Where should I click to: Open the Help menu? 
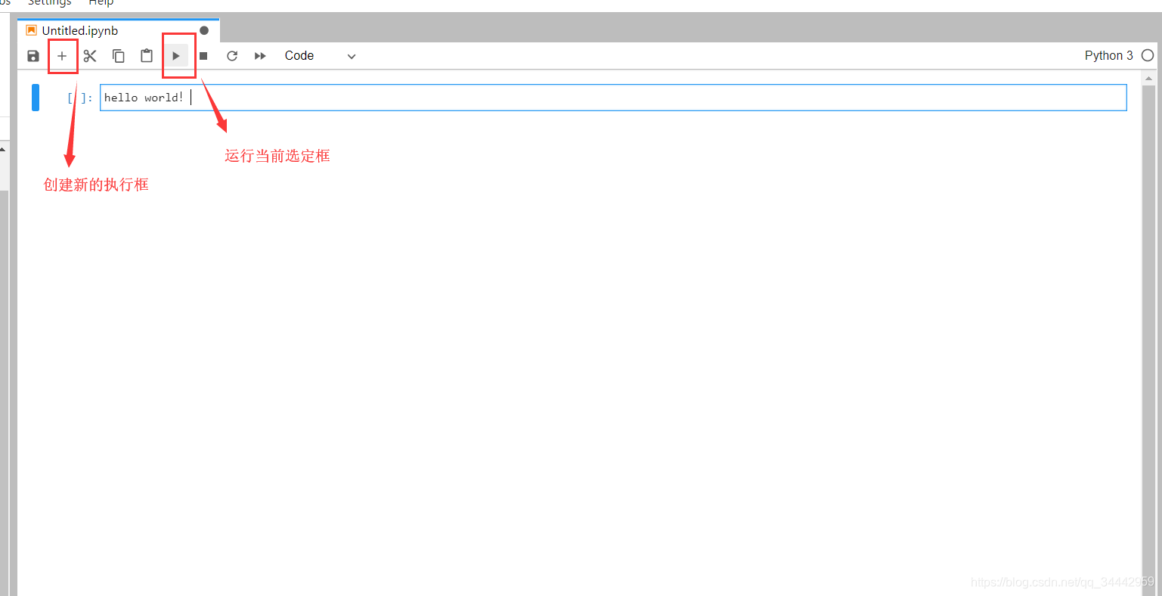click(x=101, y=3)
